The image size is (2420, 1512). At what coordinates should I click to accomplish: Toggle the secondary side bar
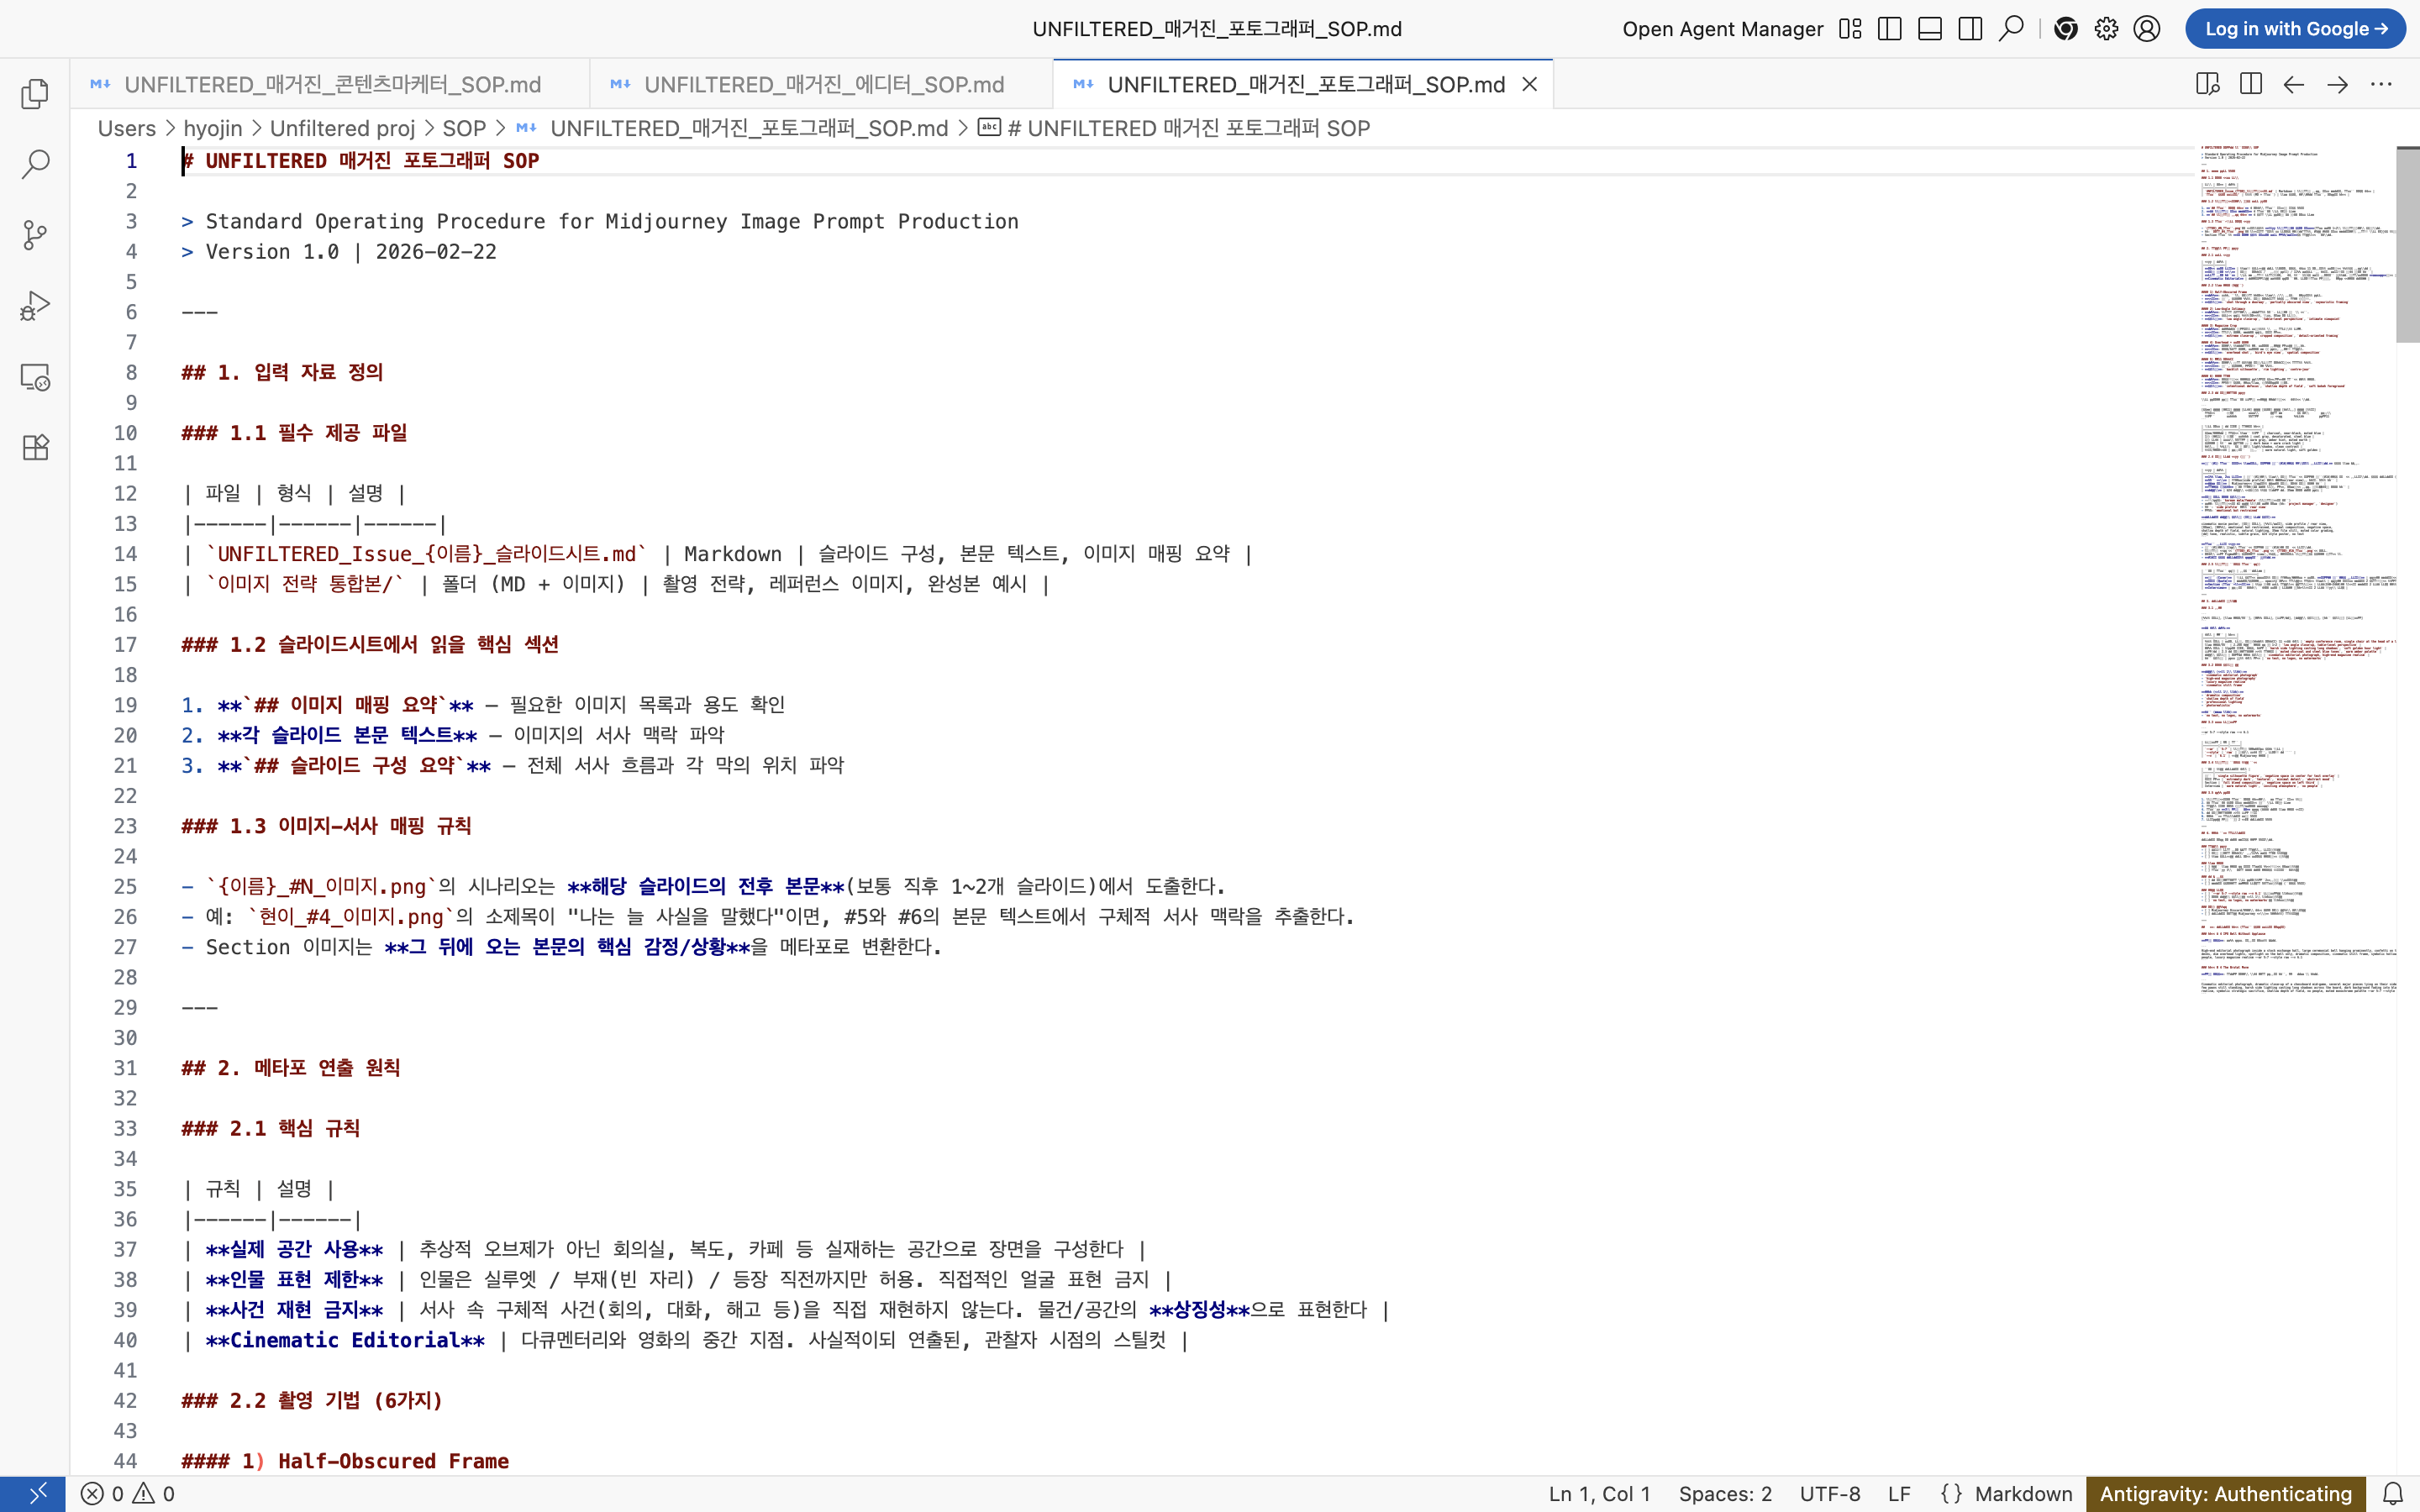click(1970, 29)
